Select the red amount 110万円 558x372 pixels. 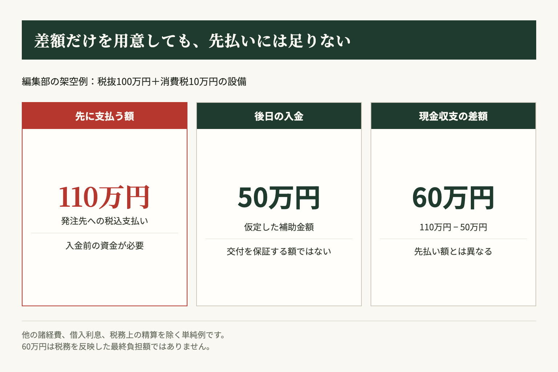[105, 197]
